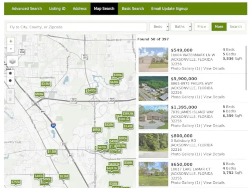Go to the Basic Search tab
Viewport: 251px width, 188px height.
[x=133, y=9]
